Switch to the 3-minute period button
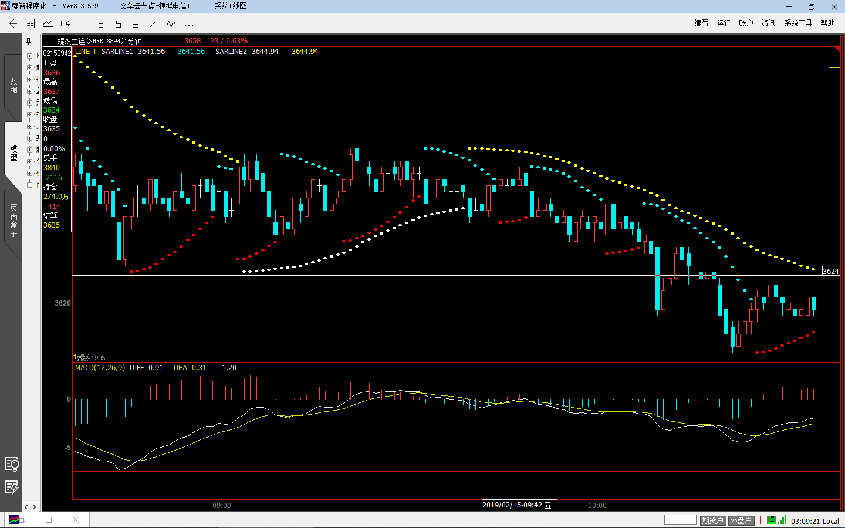The height and width of the screenshot is (528, 845). [x=100, y=24]
